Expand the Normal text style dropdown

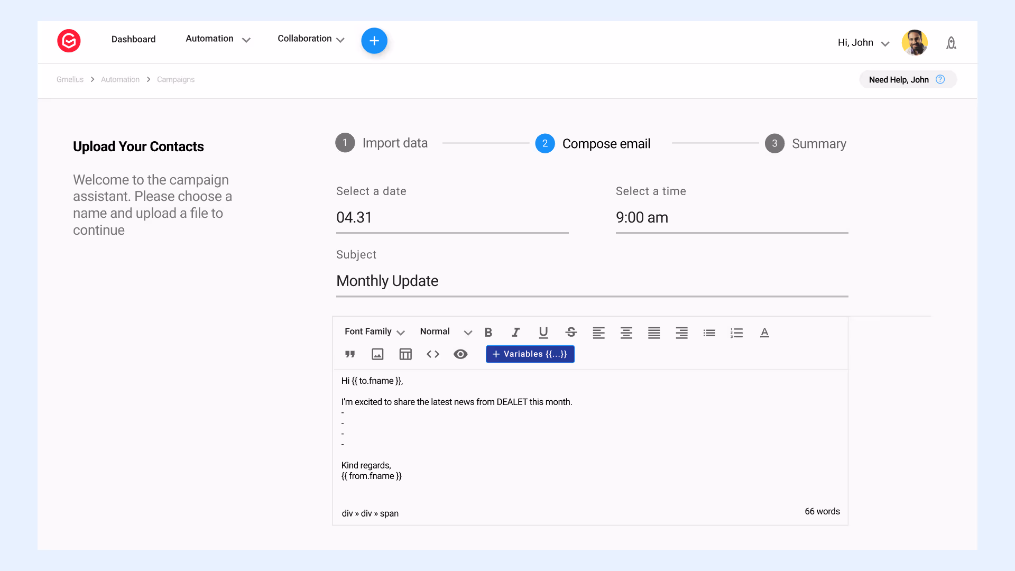point(445,331)
